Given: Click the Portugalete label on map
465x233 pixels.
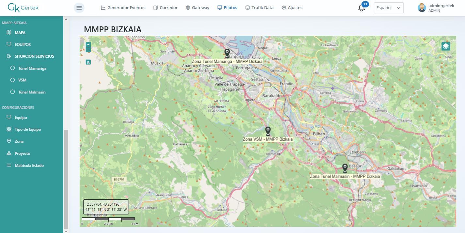Looking at the screenshot, I should click(247, 68).
